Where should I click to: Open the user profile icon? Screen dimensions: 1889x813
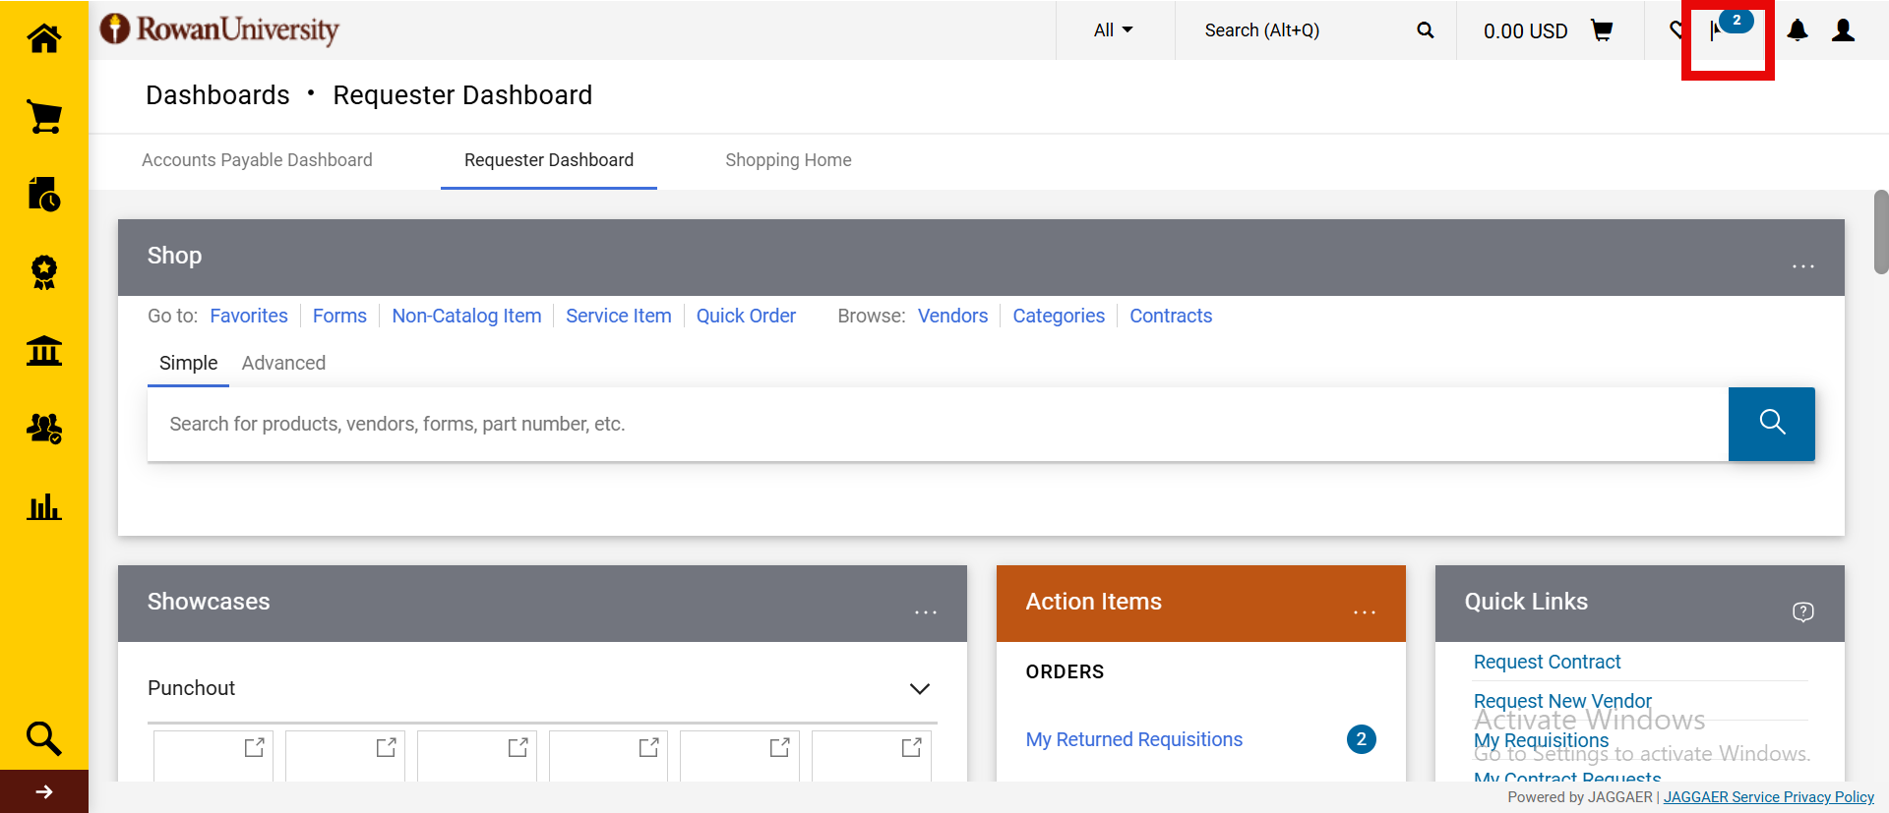pyautogui.click(x=1844, y=30)
